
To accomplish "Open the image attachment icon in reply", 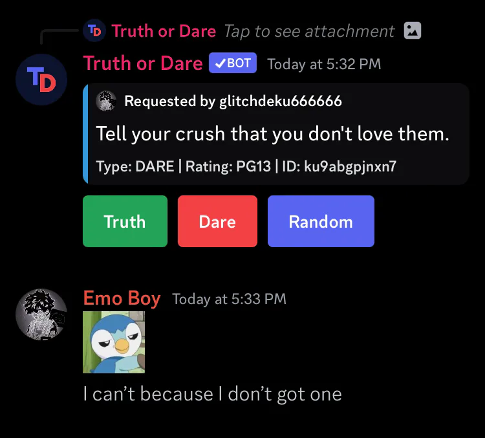I will (413, 30).
